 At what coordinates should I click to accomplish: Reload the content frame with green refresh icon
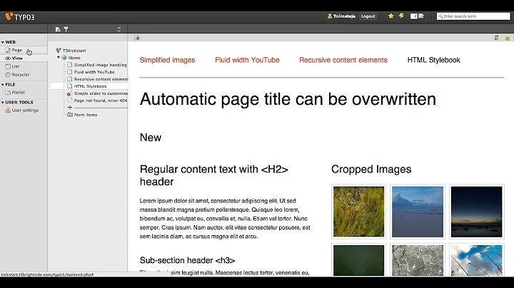(496, 38)
